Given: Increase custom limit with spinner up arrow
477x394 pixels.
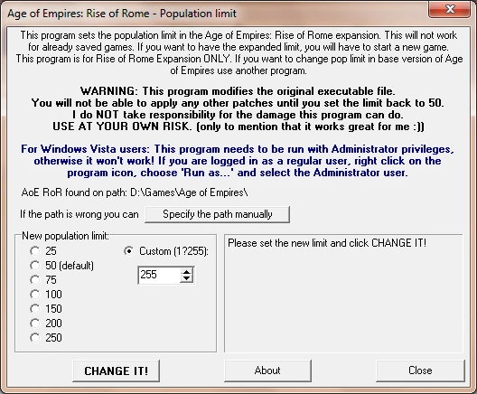Looking at the screenshot, I should (186, 272).
